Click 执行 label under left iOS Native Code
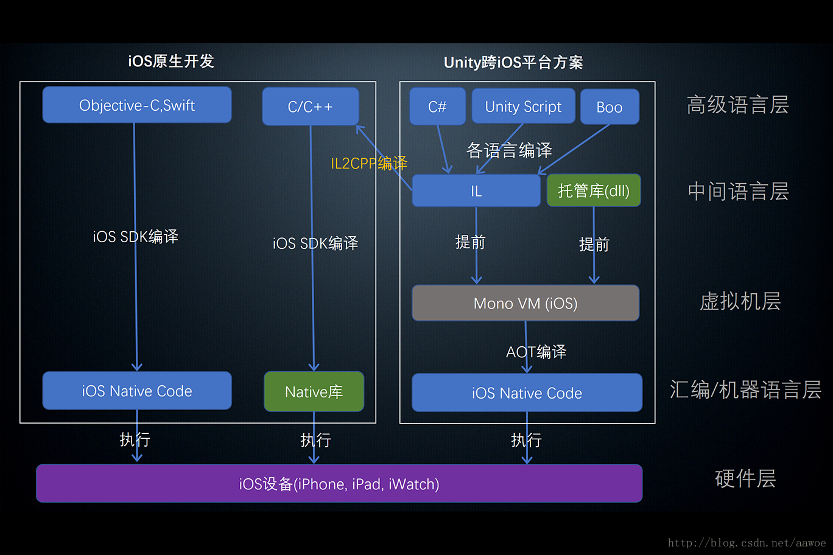 135,439
